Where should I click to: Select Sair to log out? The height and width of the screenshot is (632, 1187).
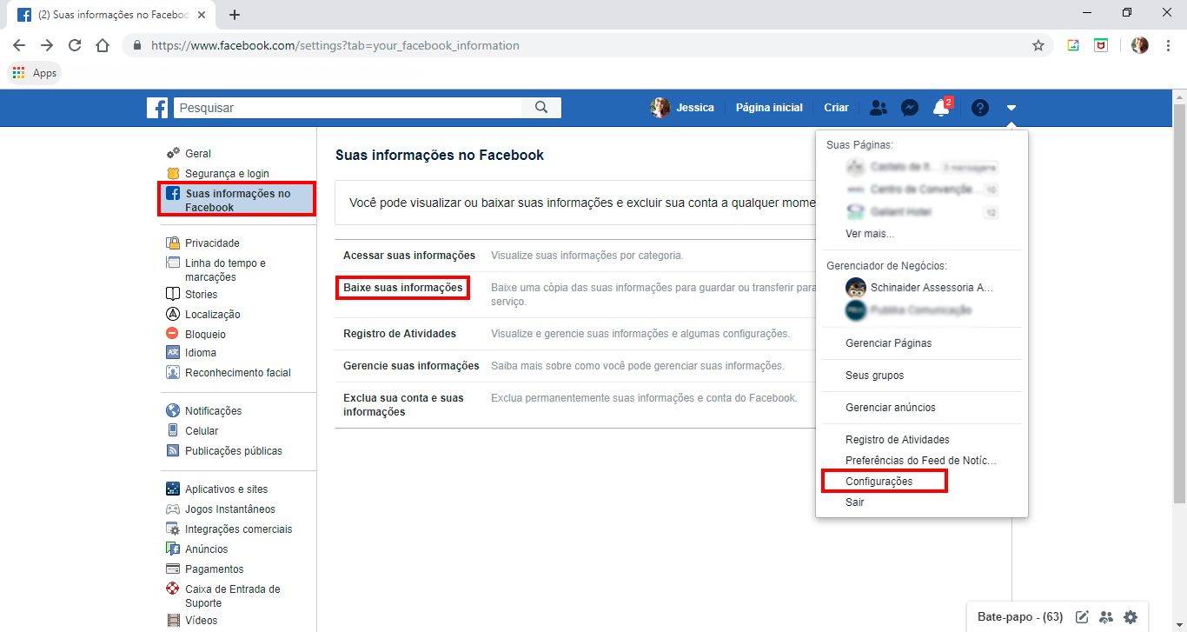click(855, 502)
